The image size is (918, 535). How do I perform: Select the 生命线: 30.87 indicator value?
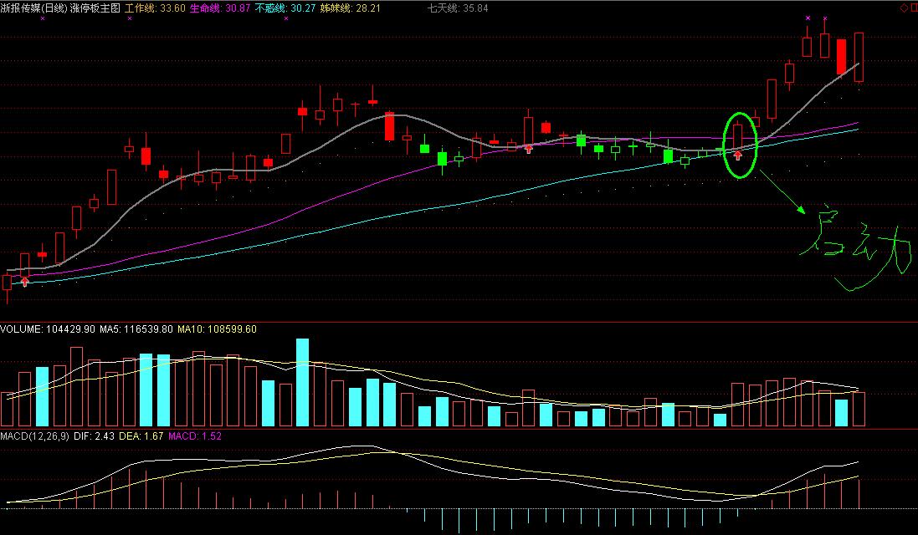220,8
